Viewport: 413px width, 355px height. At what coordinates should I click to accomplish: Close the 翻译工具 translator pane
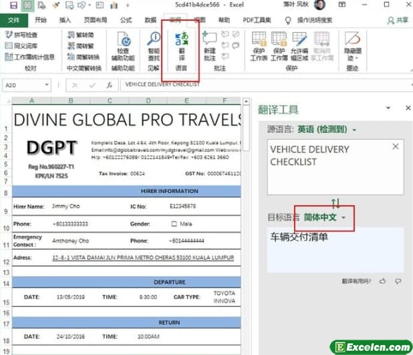click(408, 108)
